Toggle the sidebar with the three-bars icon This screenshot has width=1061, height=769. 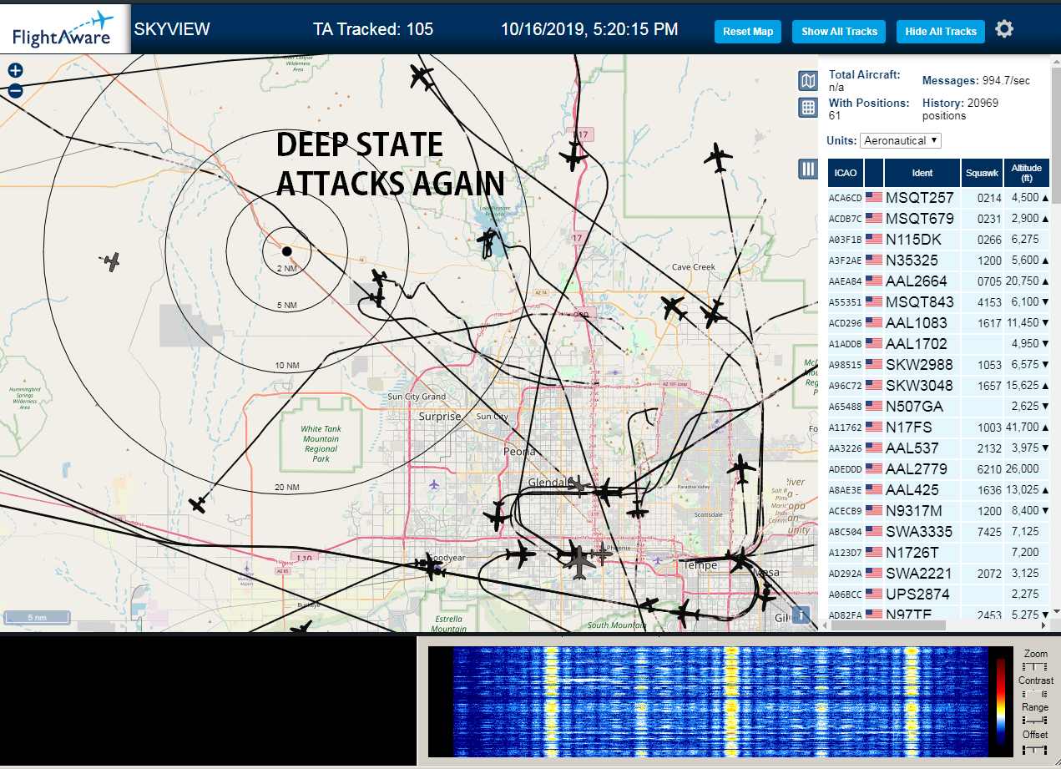[x=807, y=169]
